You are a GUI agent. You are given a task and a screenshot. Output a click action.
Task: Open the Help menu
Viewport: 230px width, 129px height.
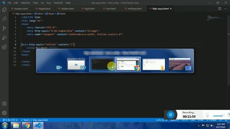pyautogui.click(x=68, y=3)
